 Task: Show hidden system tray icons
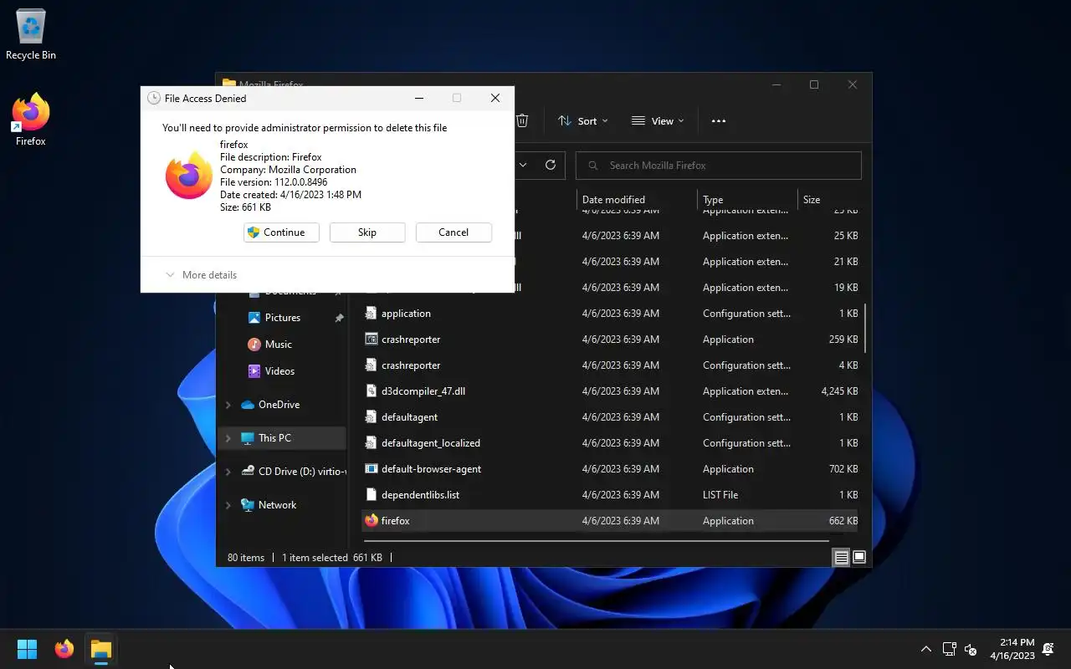coord(925,649)
